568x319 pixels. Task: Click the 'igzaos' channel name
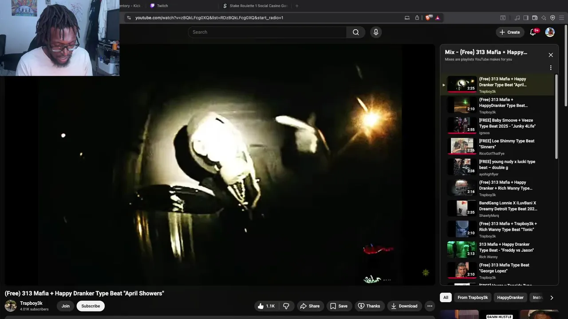(484, 133)
